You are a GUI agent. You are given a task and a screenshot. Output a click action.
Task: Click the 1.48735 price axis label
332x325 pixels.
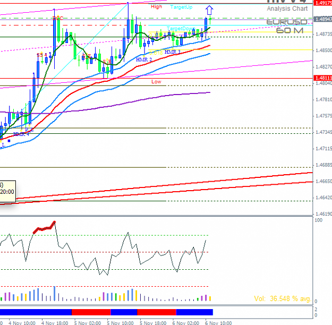(324, 34)
